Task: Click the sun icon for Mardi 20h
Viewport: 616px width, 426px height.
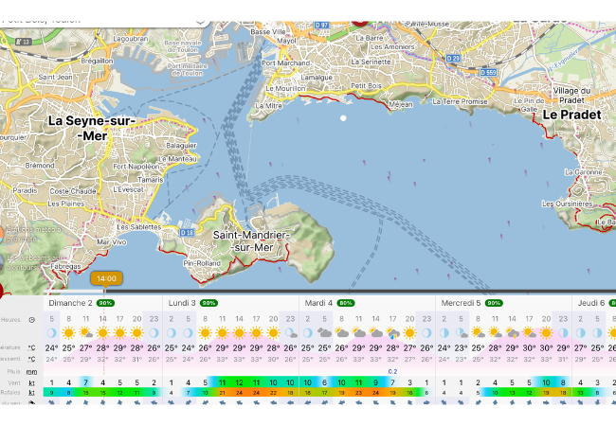Action: coord(409,333)
